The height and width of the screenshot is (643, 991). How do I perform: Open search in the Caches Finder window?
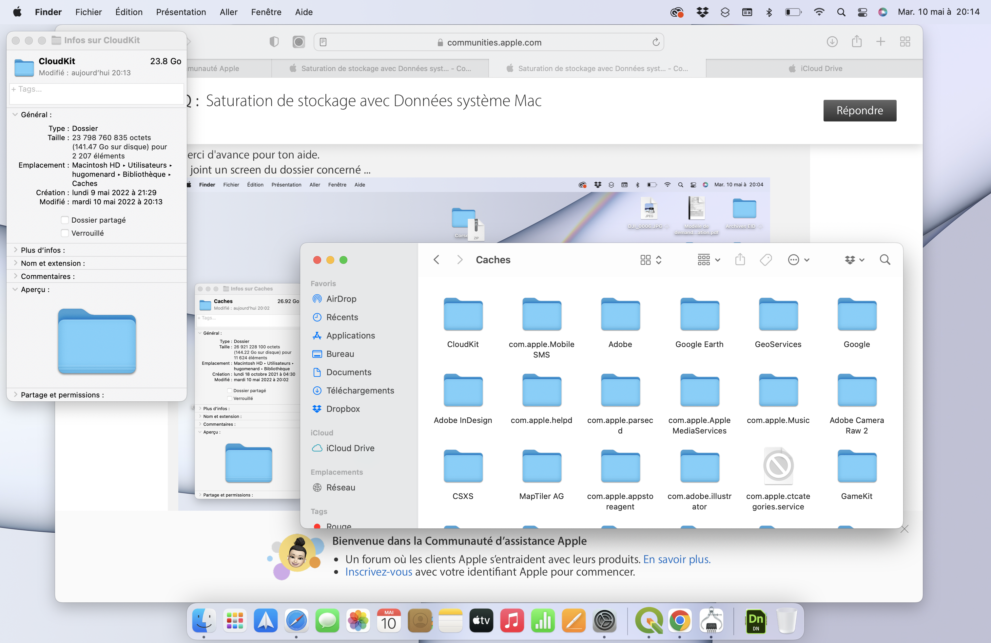(x=885, y=260)
